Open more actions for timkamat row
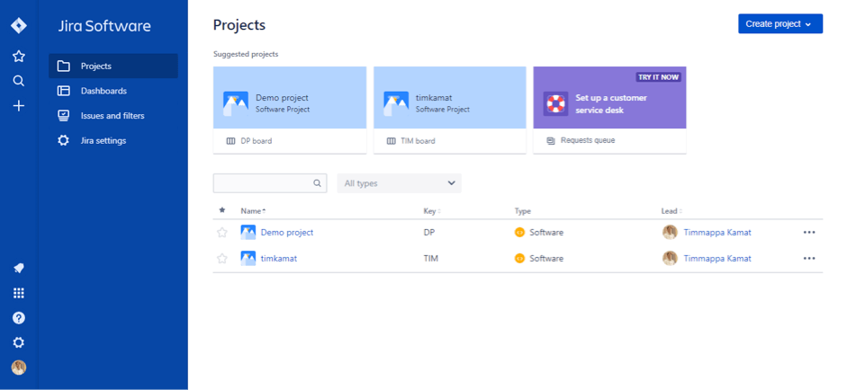 tap(809, 259)
